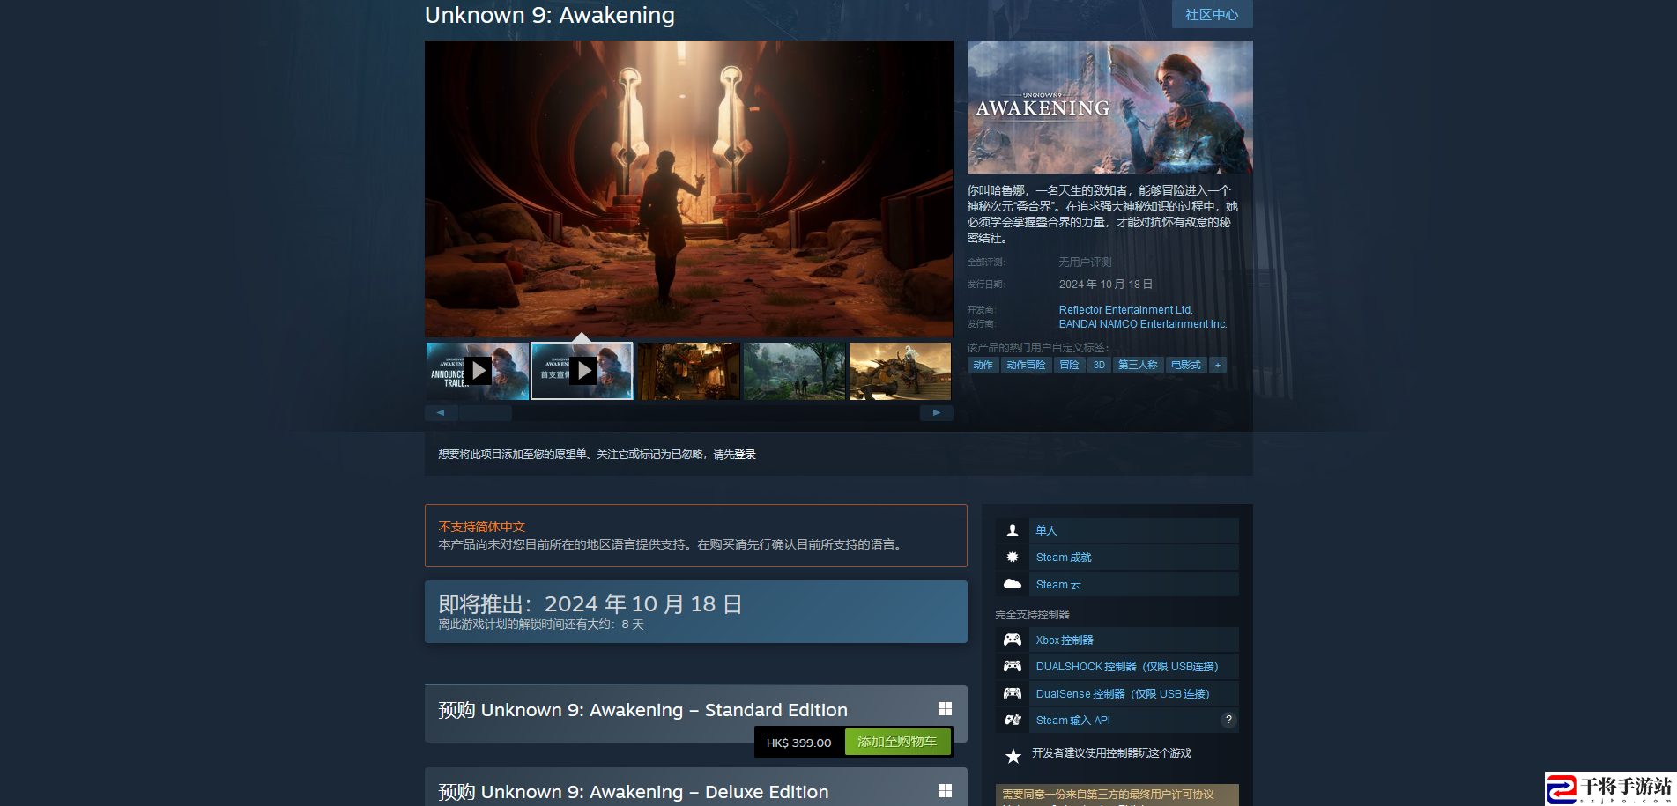The width and height of the screenshot is (1677, 806).
Task: Click the 动作冒险 tag
Action: pyautogui.click(x=1026, y=365)
